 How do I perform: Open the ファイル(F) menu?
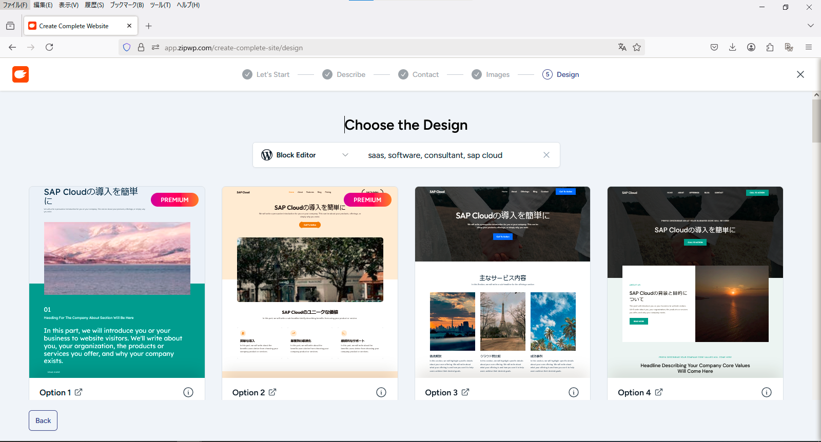pos(15,5)
